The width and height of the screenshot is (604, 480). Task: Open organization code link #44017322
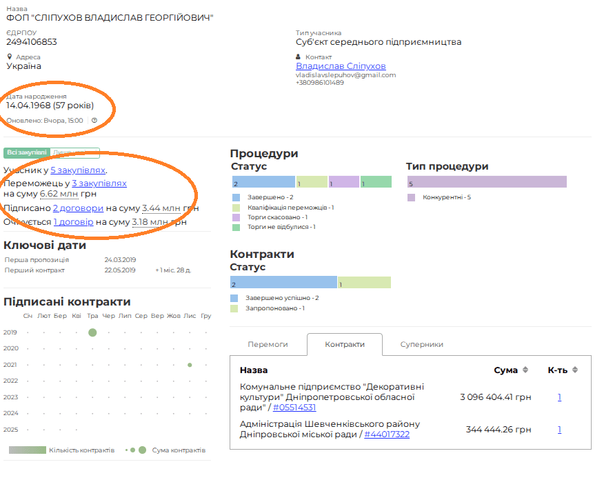pos(387,434)
